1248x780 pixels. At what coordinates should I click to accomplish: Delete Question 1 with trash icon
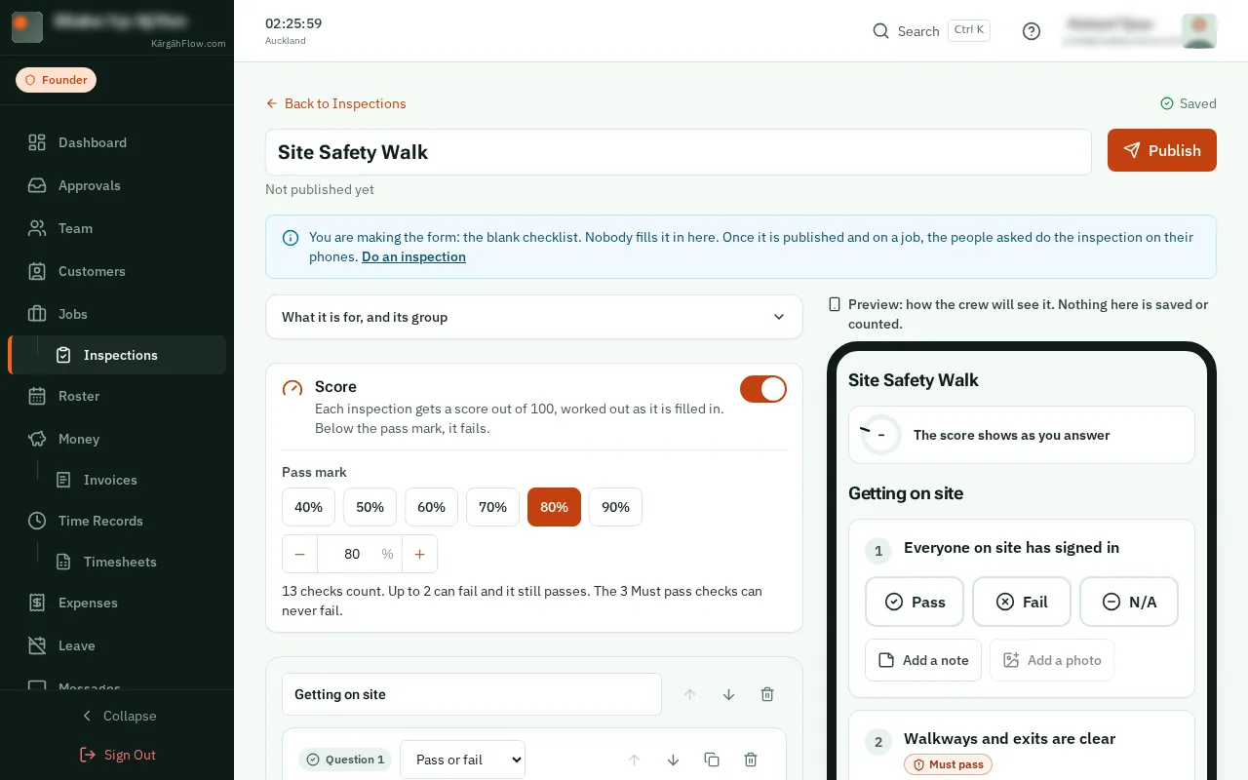pyautogui.click(x=751, y=760)
